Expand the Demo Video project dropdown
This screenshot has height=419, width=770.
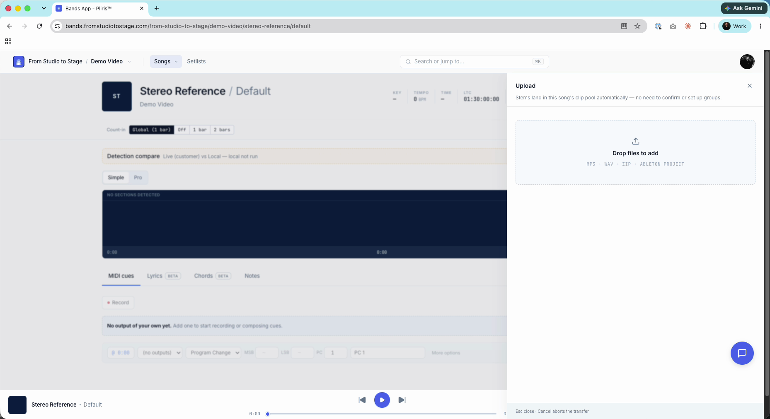tap(129, 62)
